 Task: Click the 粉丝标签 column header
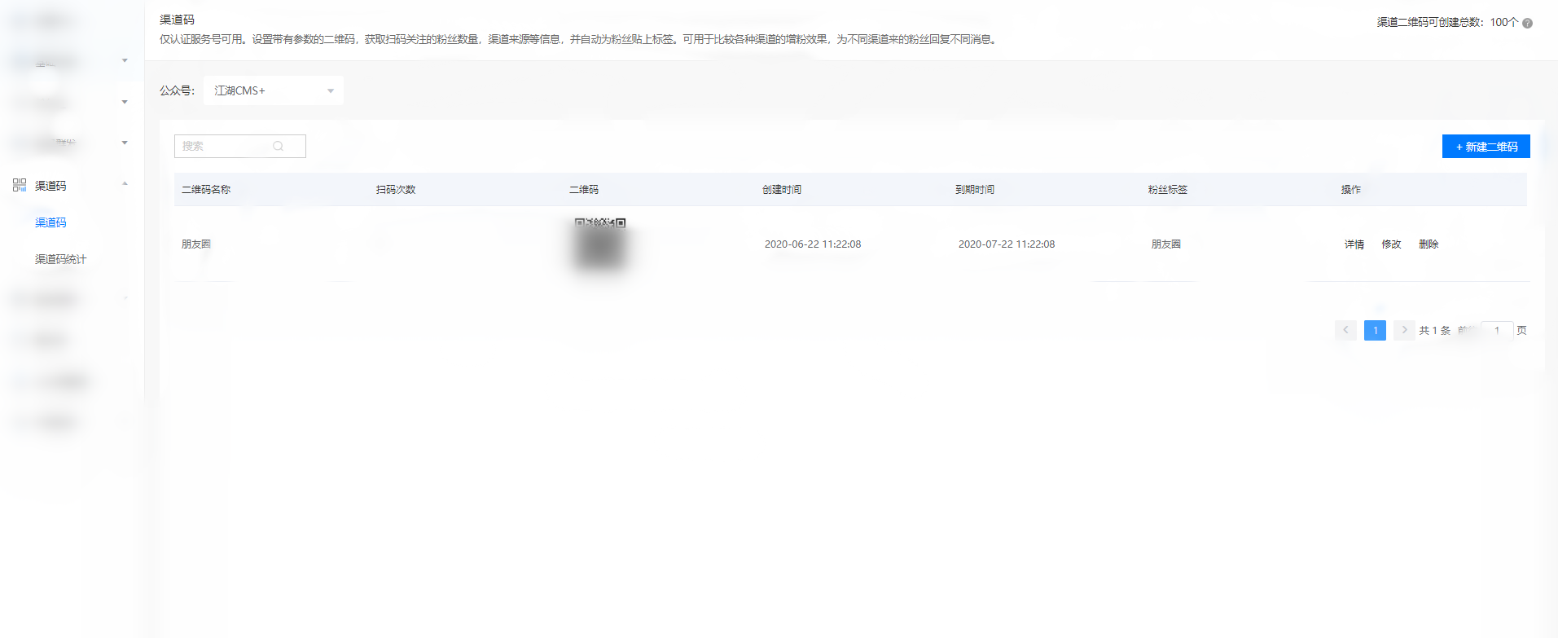tap(1168, 189)
